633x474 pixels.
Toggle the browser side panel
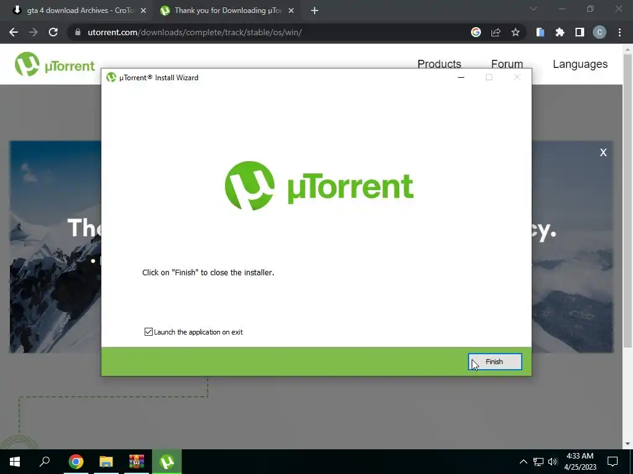point(580,32)
